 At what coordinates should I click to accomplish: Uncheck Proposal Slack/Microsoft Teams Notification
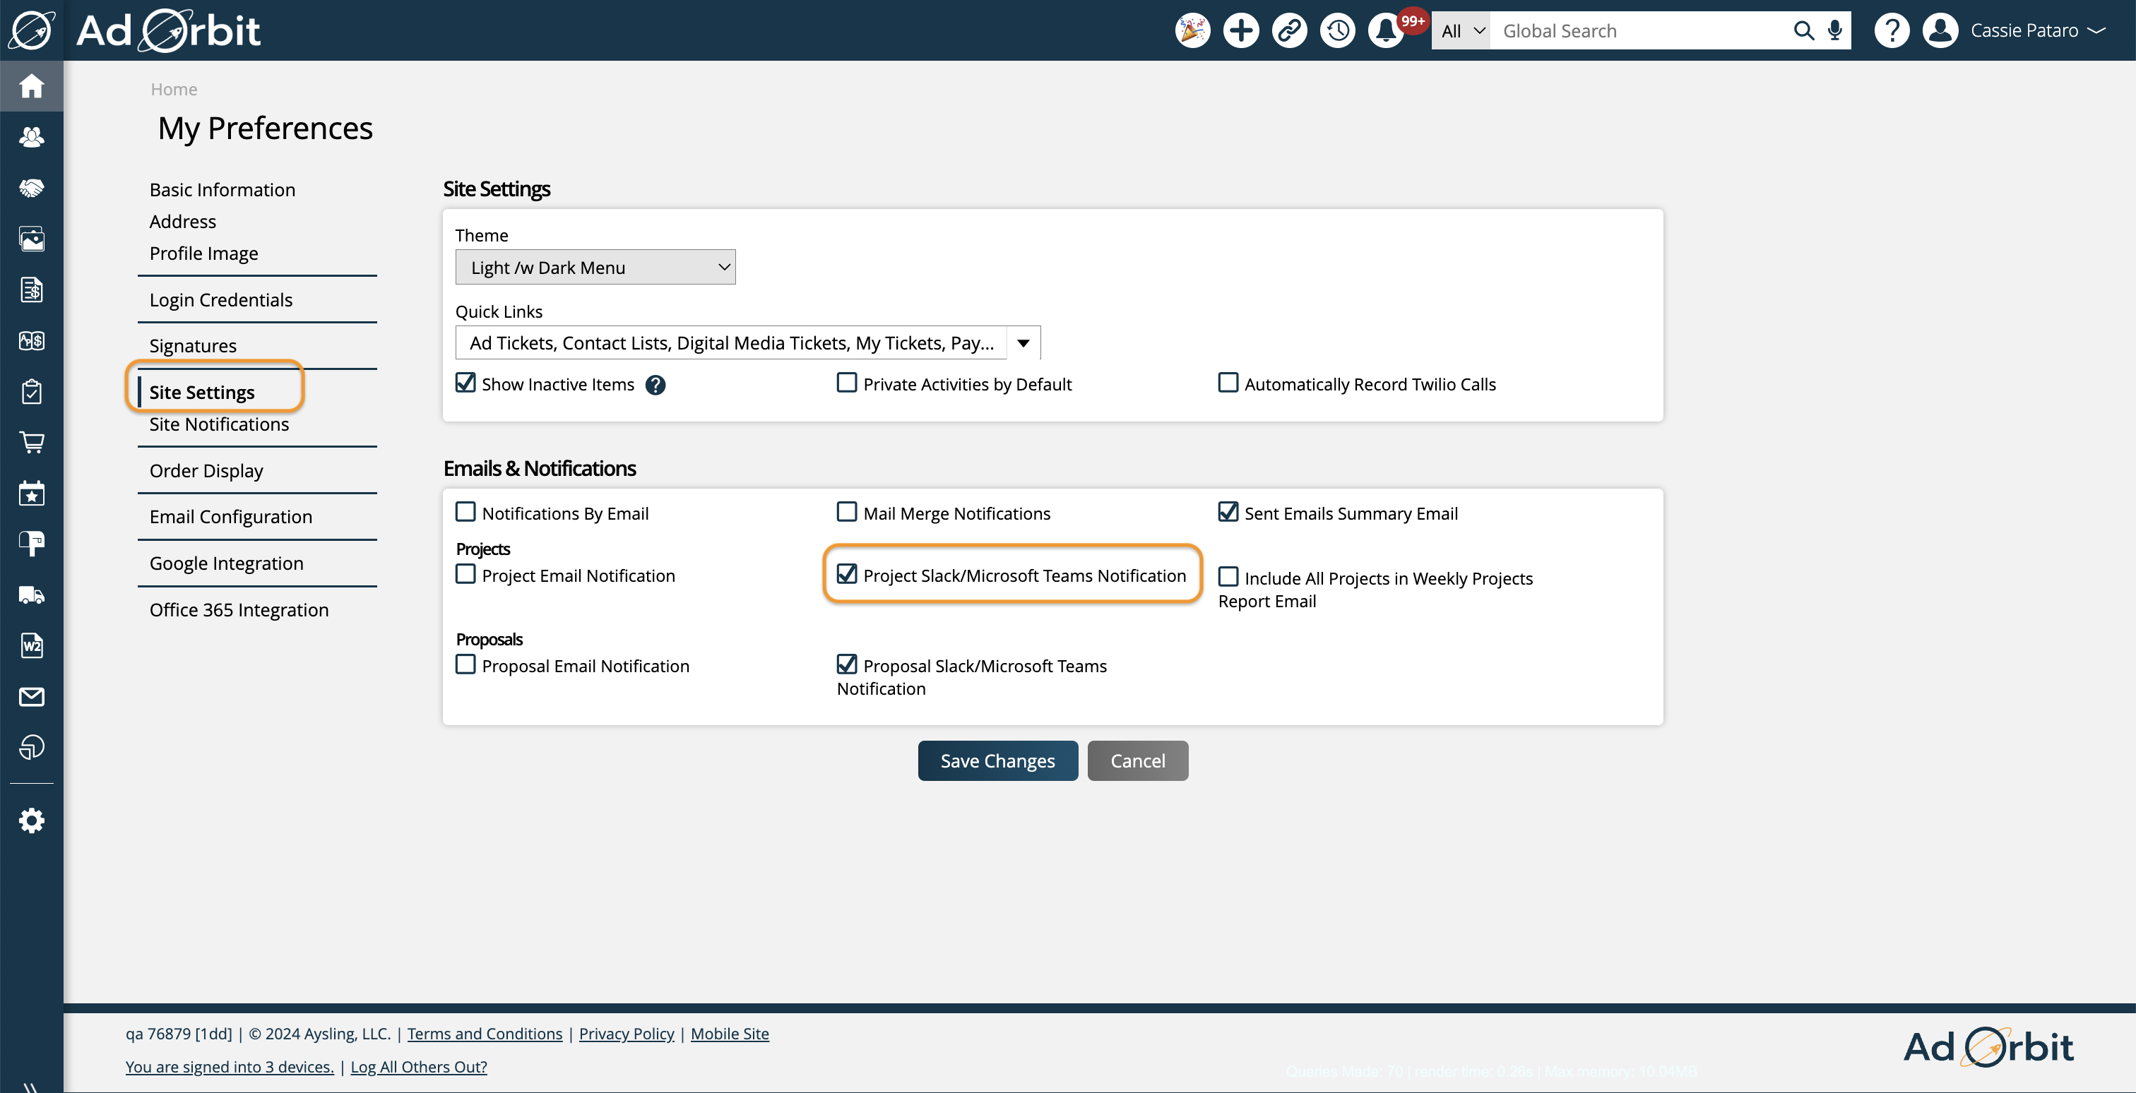tap(847, 664)
